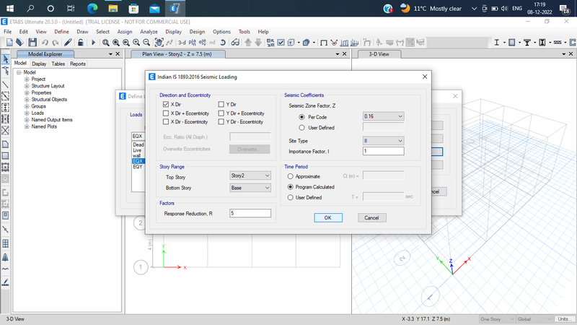
Task: Open the Design menu
Action: click(x=197, y=32)
